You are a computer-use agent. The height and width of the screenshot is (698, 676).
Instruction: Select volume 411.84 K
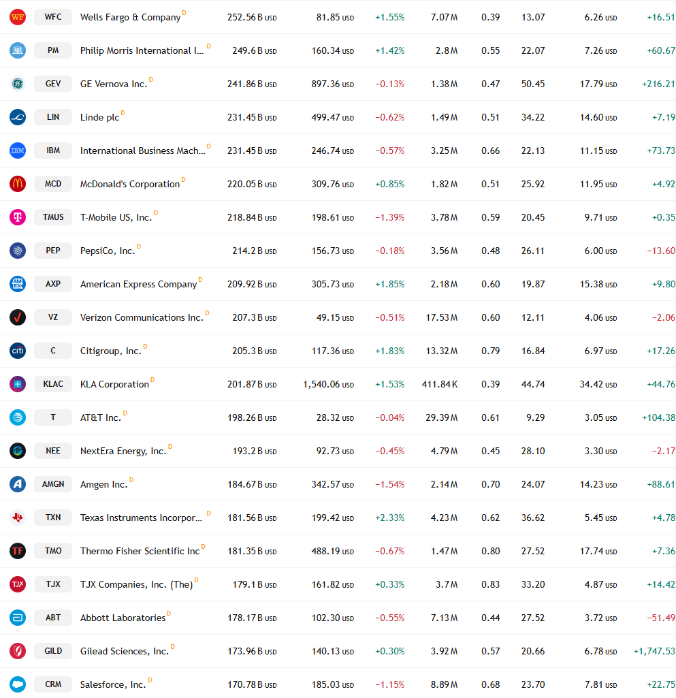coord(440,385)
